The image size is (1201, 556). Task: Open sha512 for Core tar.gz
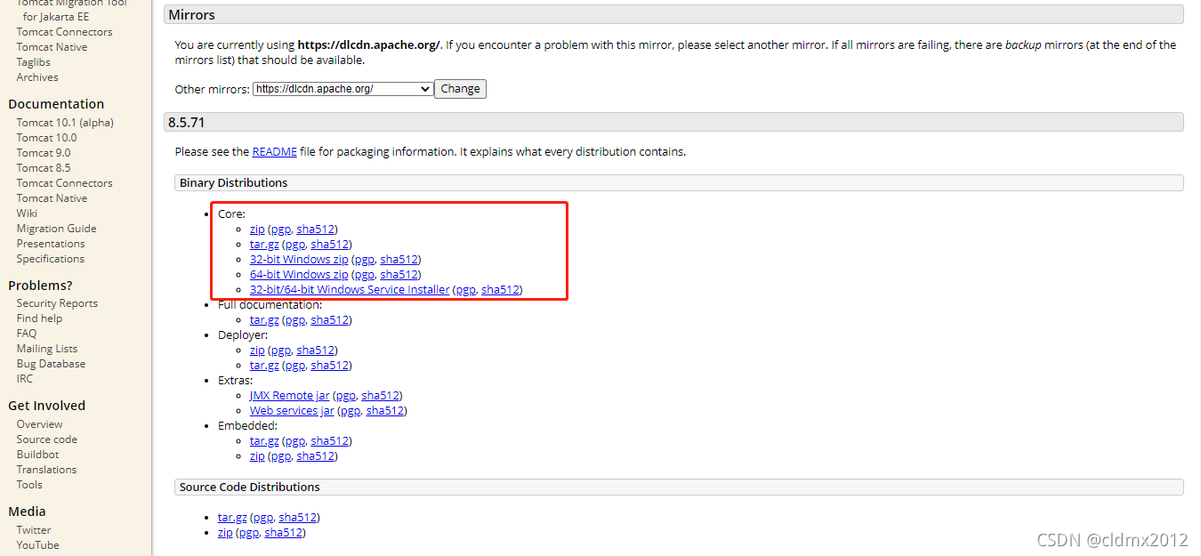pyautogui.click(x=330, y=245)
